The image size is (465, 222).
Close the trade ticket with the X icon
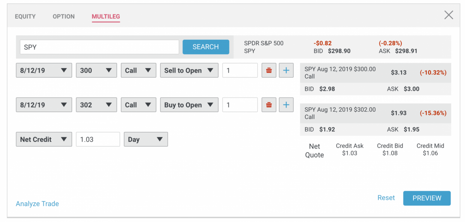[449, 15]
